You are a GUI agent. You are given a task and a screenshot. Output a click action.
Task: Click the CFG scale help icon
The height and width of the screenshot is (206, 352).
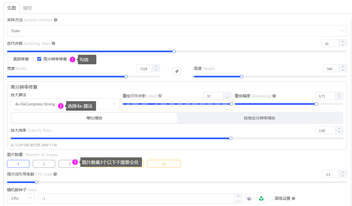[55, 174]
